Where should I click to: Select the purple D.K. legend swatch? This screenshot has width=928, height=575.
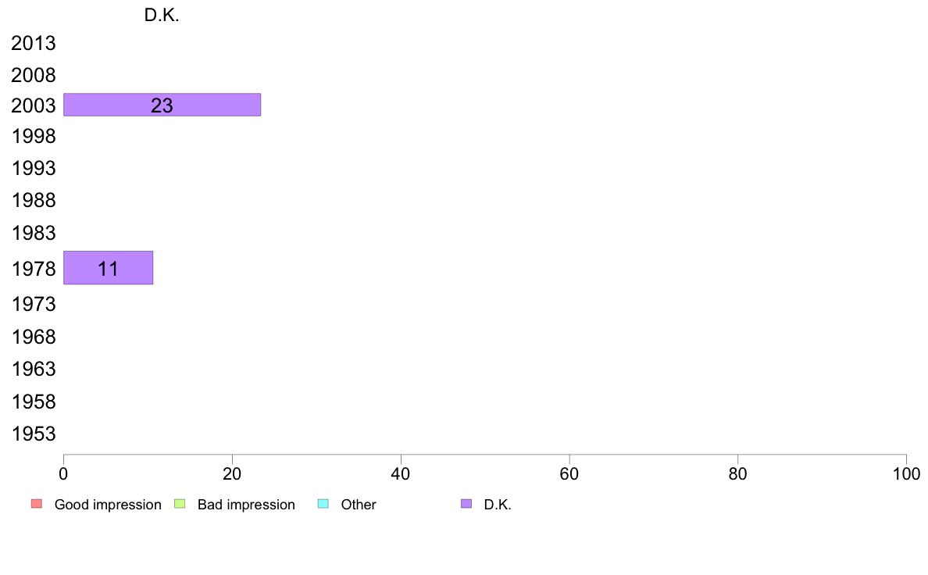click(466, 504)
